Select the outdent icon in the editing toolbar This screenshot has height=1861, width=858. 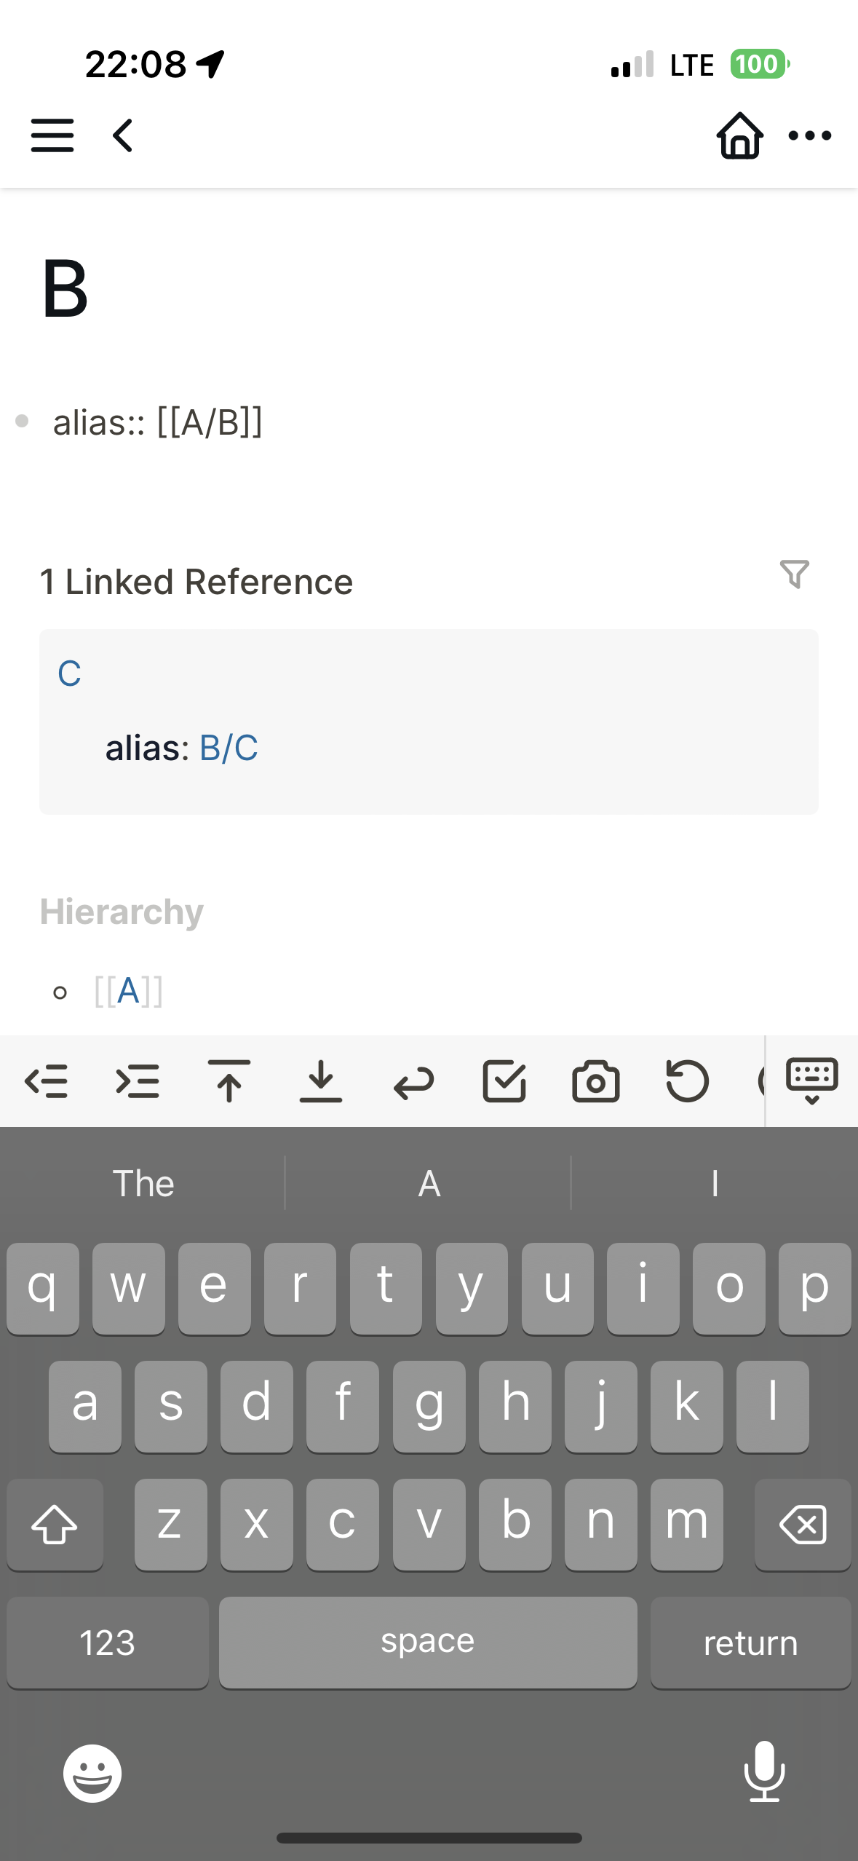pyautogui.click(x=48, y=1082)
